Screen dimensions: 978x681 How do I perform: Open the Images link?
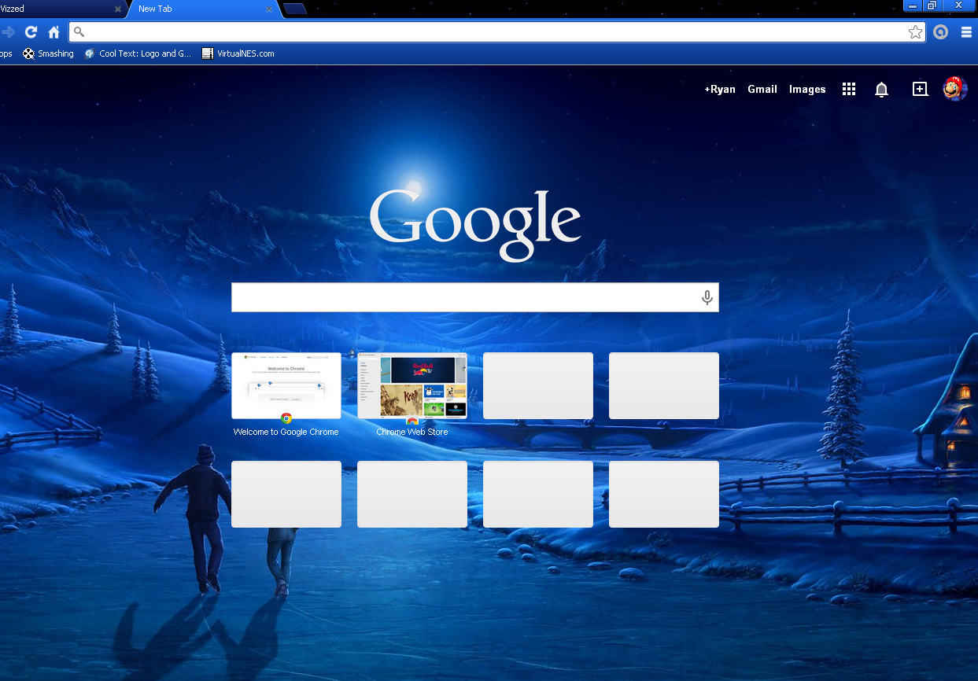807,89
